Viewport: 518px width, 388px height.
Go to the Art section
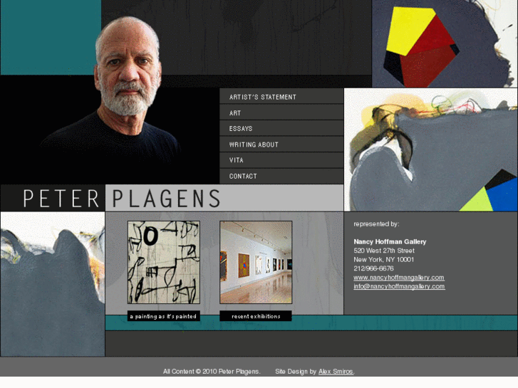click(281, 112)
